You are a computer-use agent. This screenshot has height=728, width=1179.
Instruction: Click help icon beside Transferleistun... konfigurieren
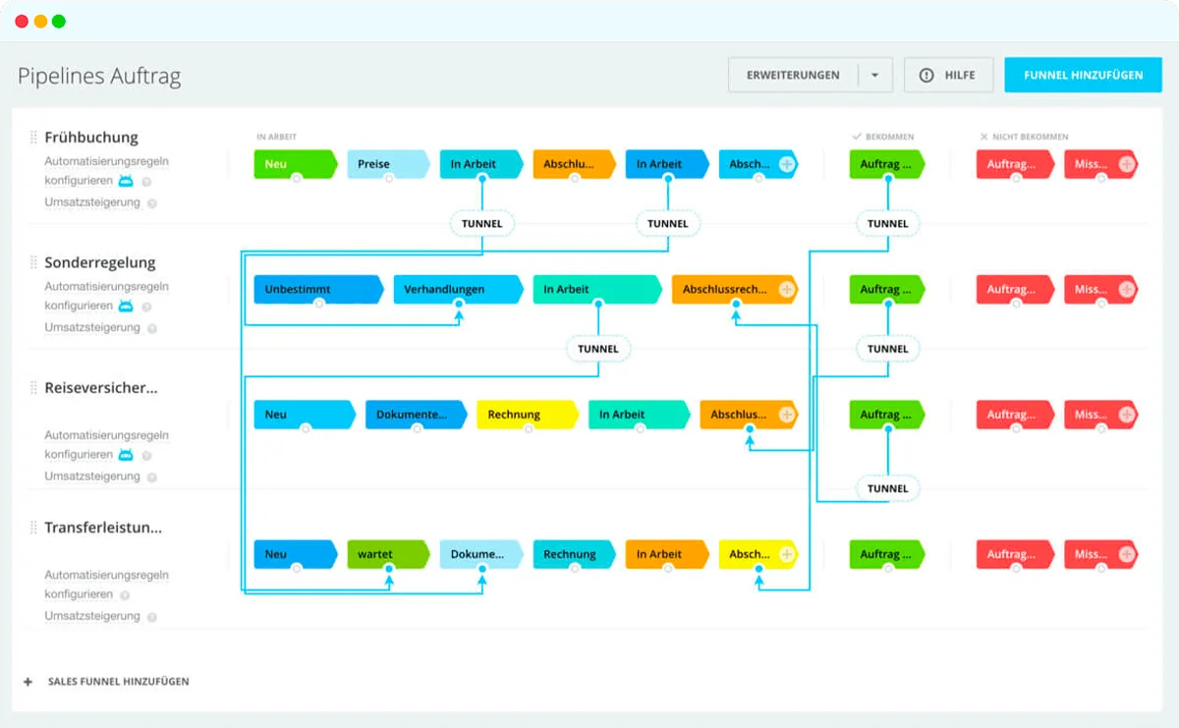click(x=126, y=595)
